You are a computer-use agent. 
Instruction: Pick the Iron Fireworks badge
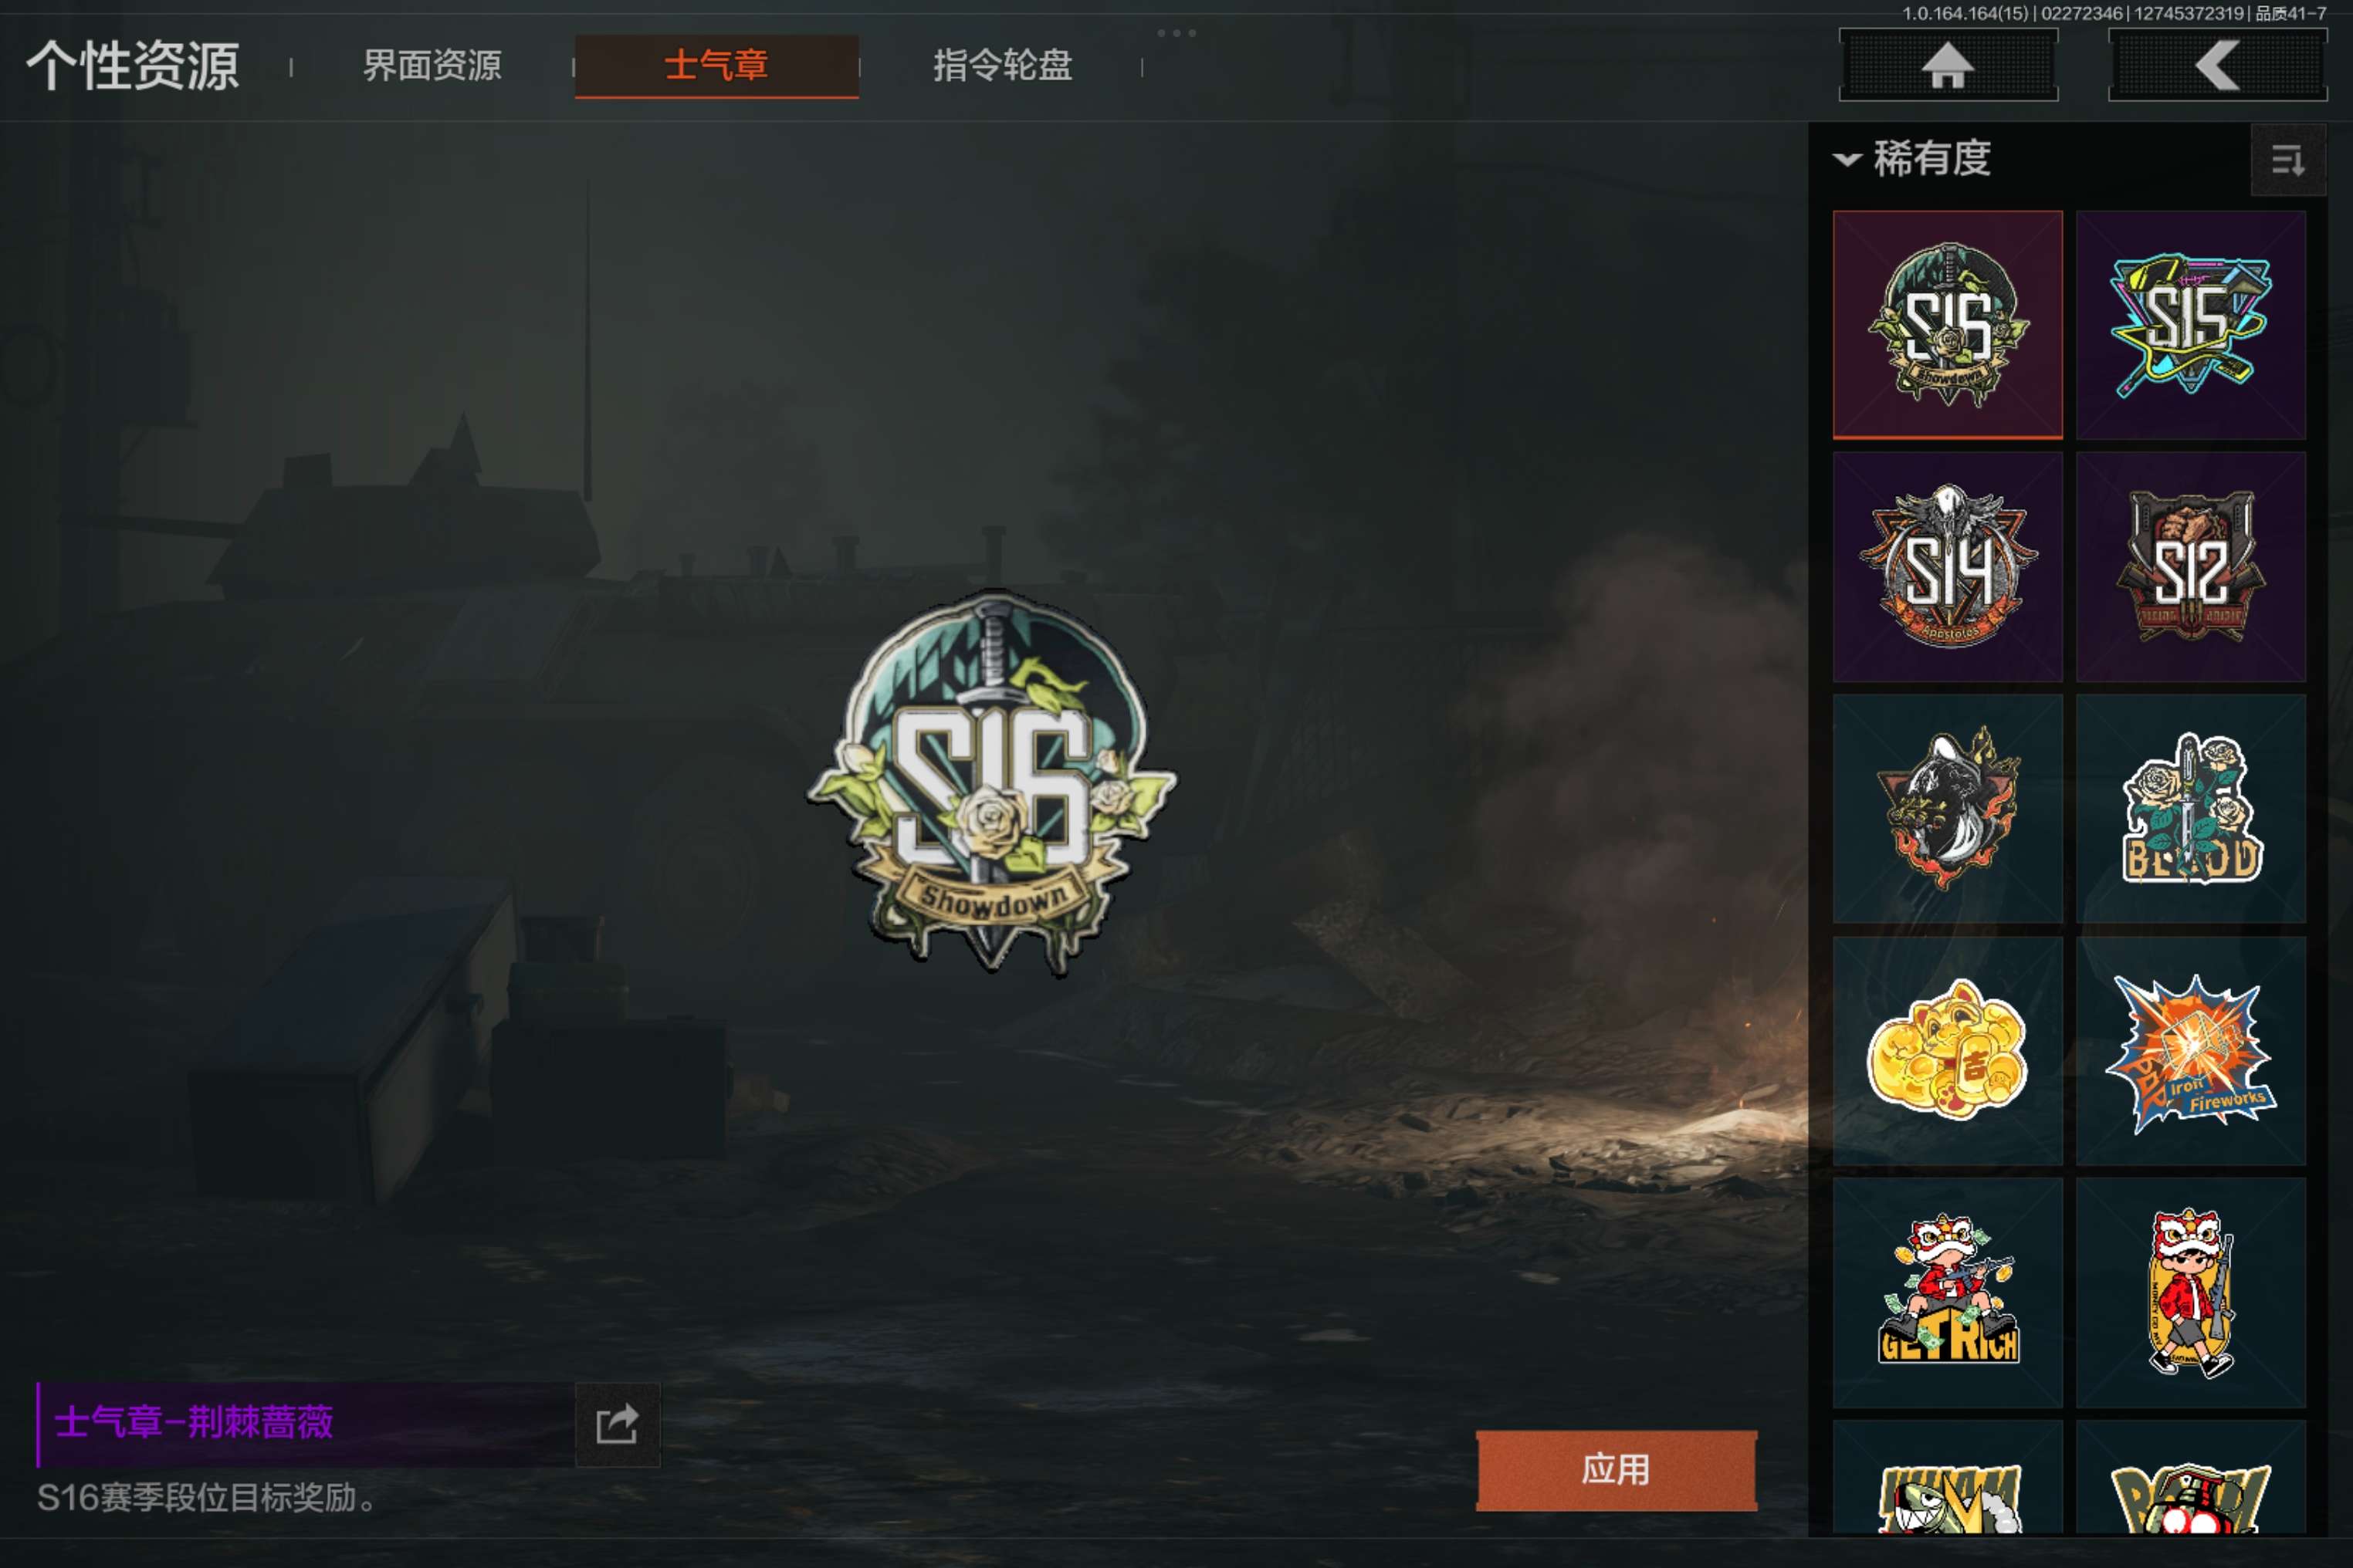click(x=2190, y=1050)
